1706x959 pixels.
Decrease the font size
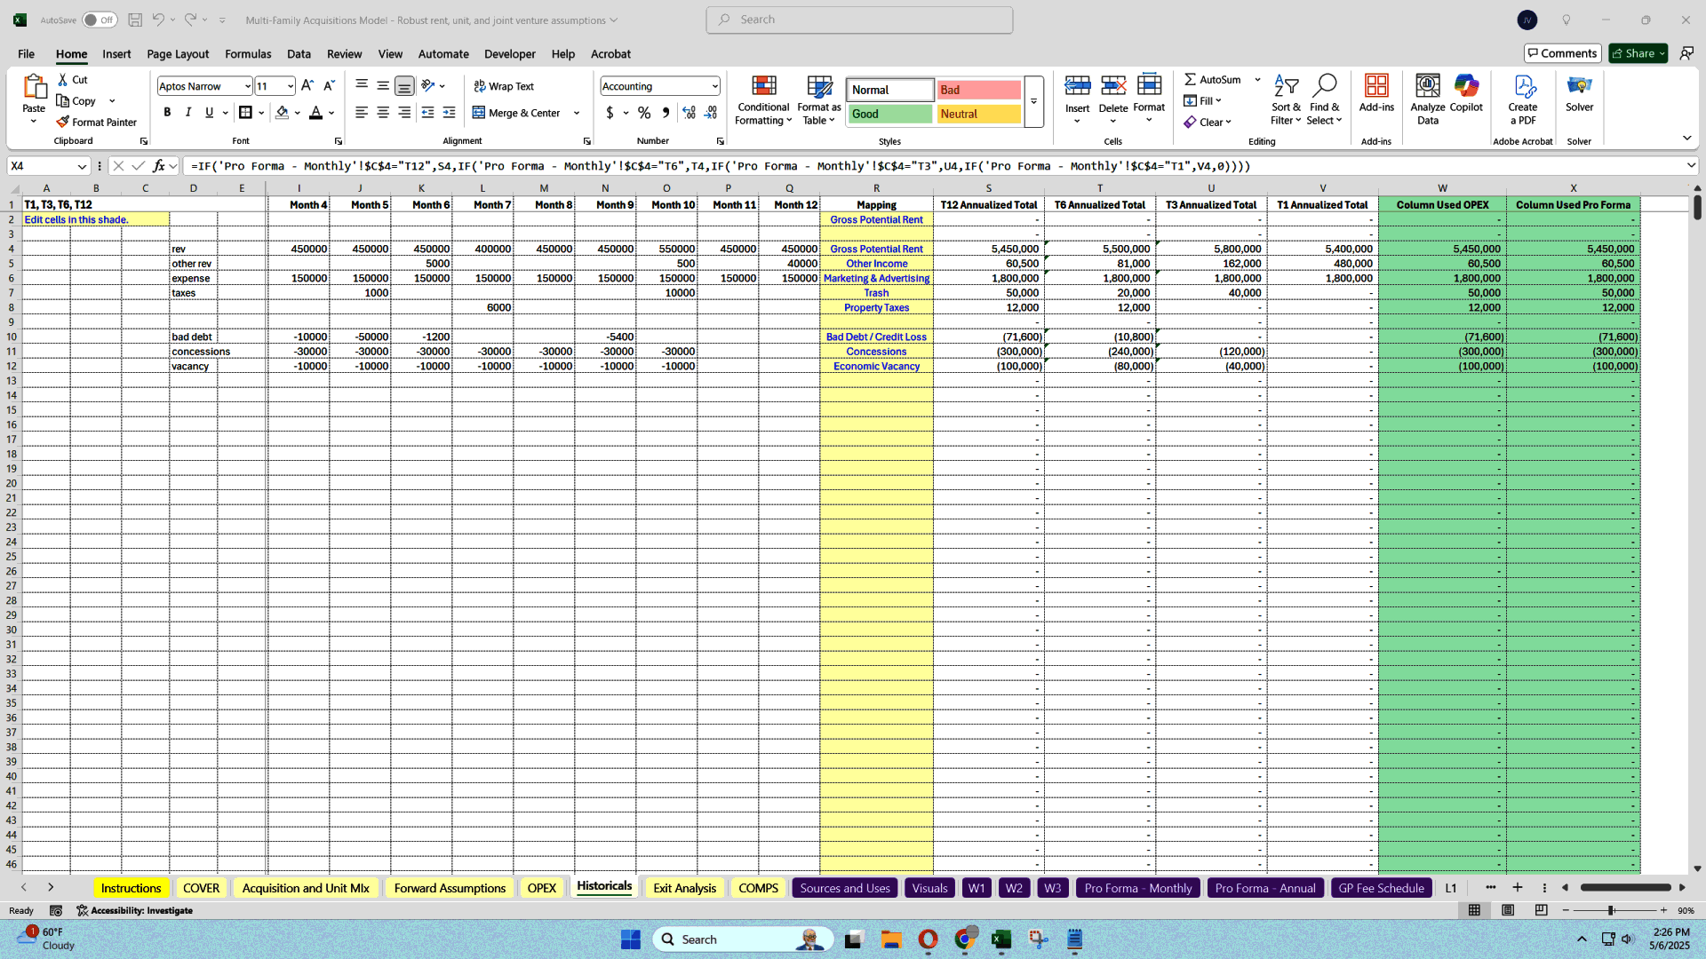[x=329, y=86]
